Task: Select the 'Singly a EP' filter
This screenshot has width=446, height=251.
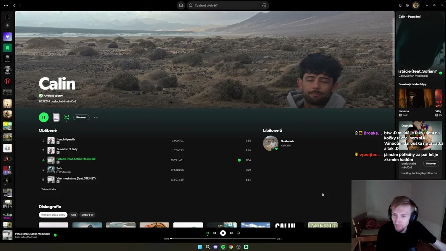Action: (x=87, y=215)
